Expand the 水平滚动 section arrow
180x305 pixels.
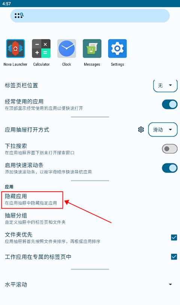point(171,284)
